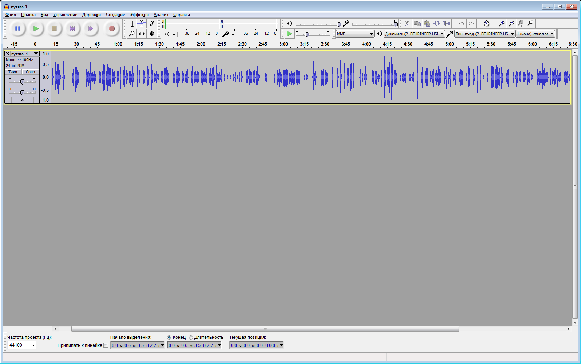
Task: Select the 'Длительность' radio button
Action: [191, 337]
